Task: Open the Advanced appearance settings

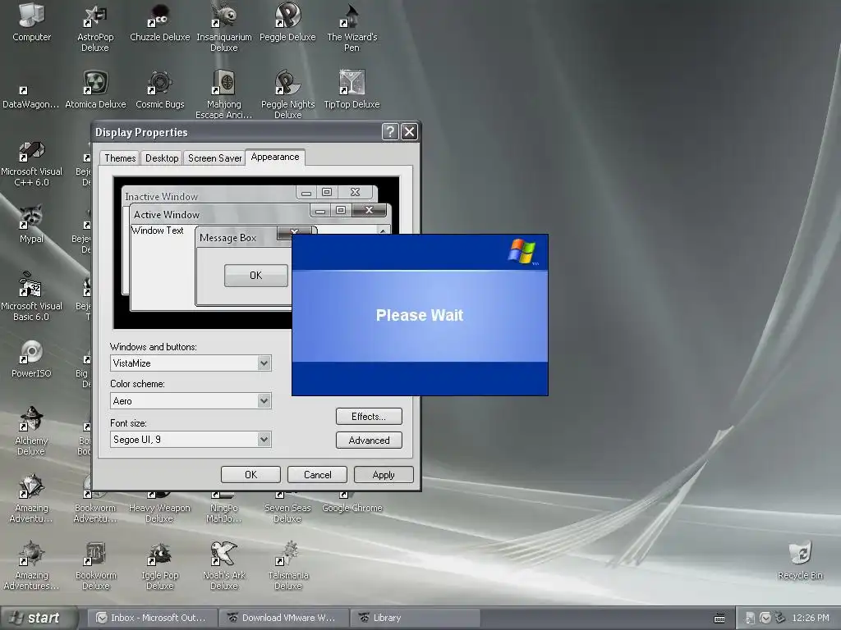Action: point(369,441)
